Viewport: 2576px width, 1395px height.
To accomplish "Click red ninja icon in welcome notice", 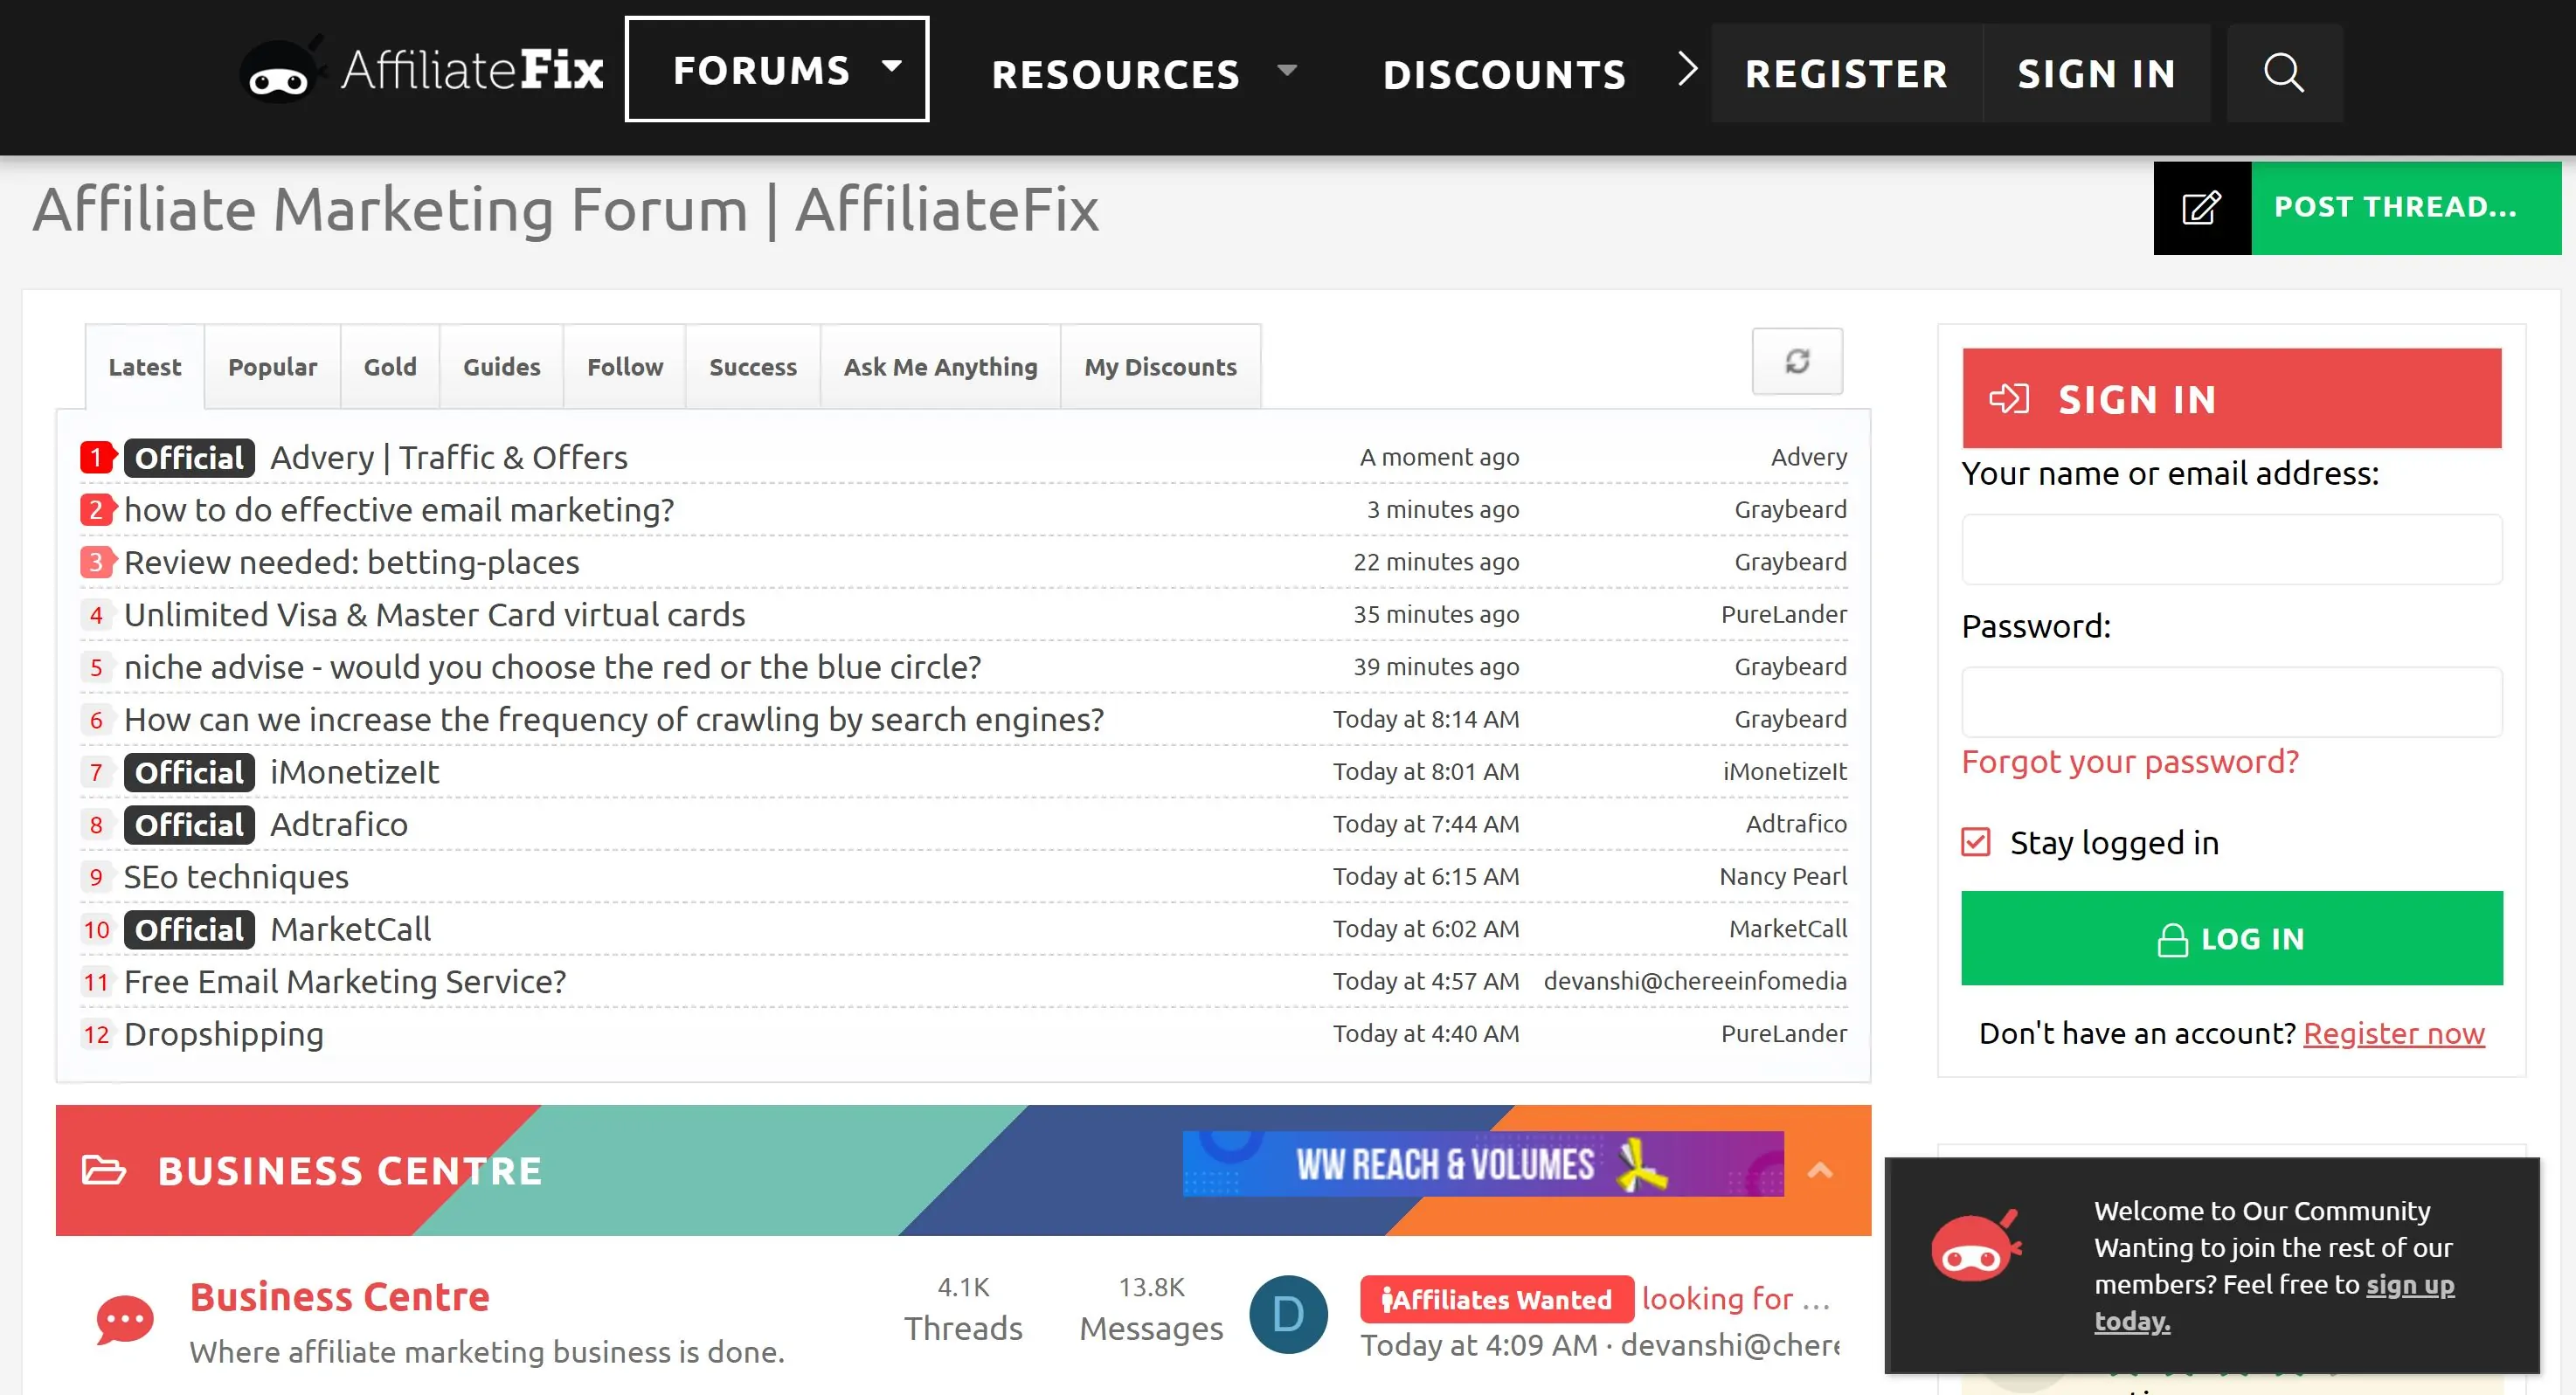I will (x=1974, y=1248).
